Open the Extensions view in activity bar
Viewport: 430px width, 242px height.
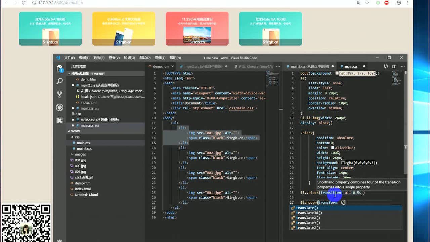59,120
